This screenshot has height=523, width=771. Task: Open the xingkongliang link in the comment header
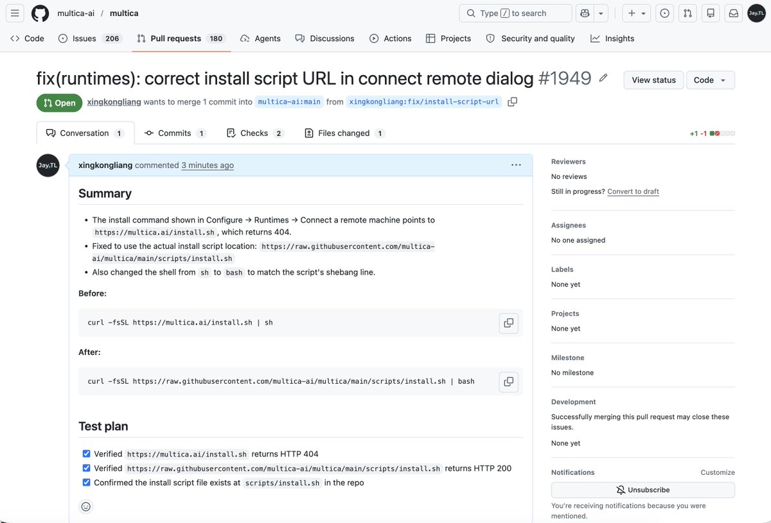(x=105, y=166)
